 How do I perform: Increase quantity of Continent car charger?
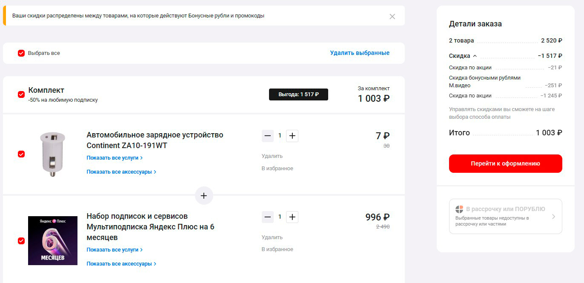click(292, 136)
